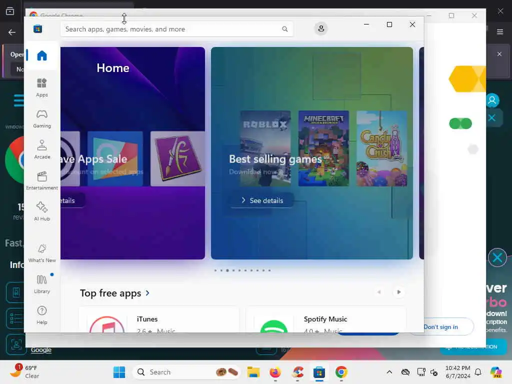Open the tabs overview icon at top left
The height and width of the screenshot is (384, 512).
click(10, 11)
